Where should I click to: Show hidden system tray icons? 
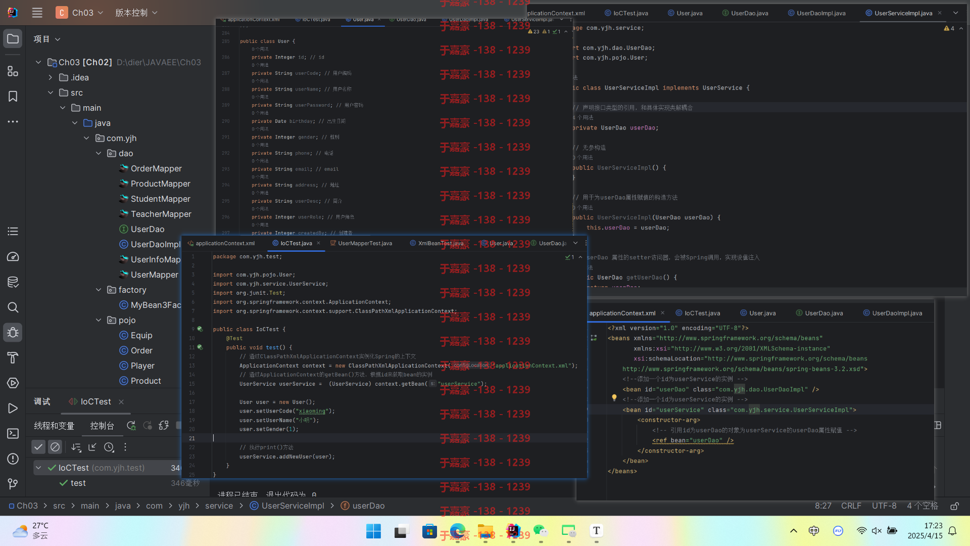(x=793, y=531)
